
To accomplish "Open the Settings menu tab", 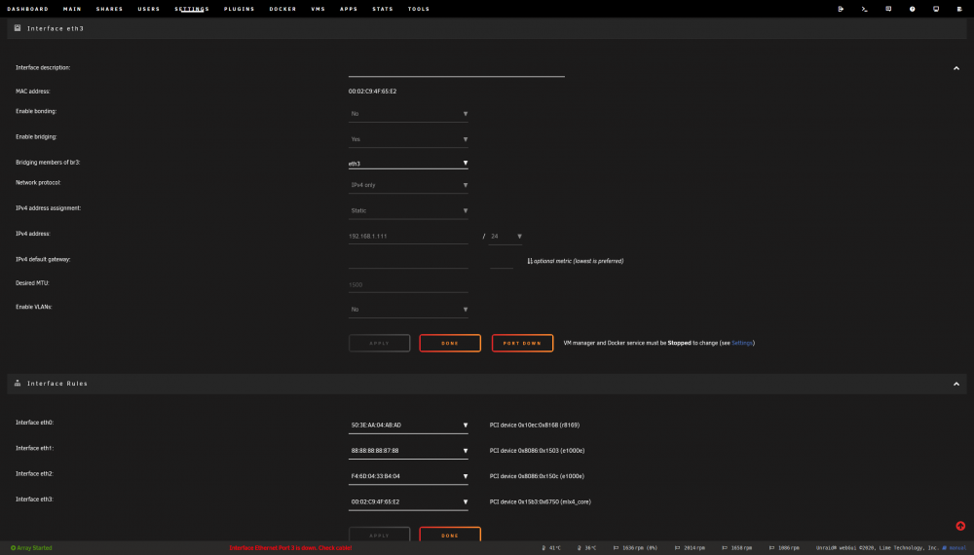I will [x=191, y=9].
